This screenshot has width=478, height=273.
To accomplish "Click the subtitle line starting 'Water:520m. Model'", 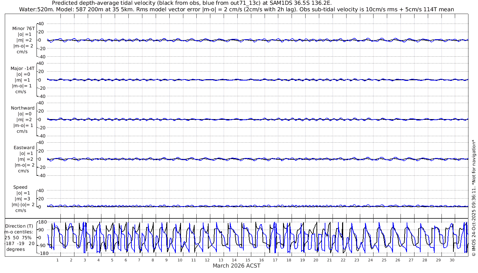I will 237,10.
